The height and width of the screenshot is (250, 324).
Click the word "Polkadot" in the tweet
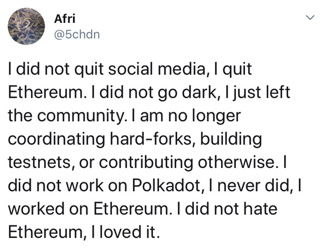click(x=166, y=185)
